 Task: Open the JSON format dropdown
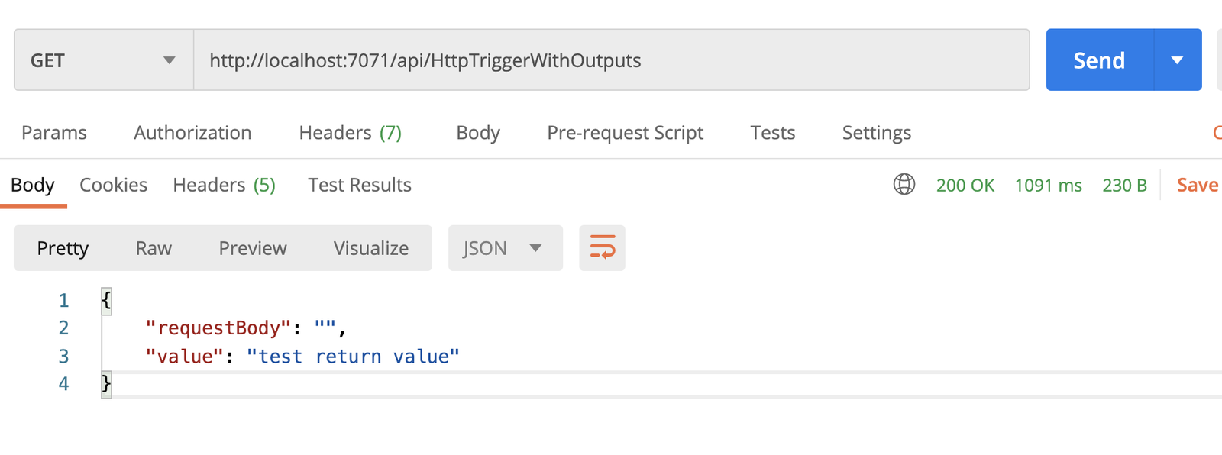click(505, 248)
